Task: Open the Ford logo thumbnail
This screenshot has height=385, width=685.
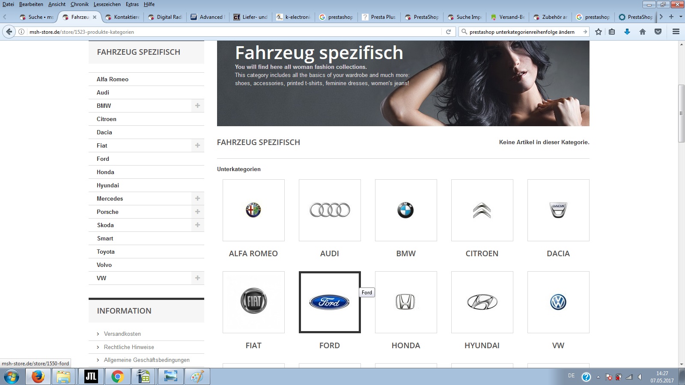Action: click(330, 302)
